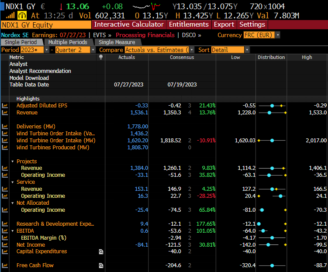Click the Actuals column header

click(127, 57)
